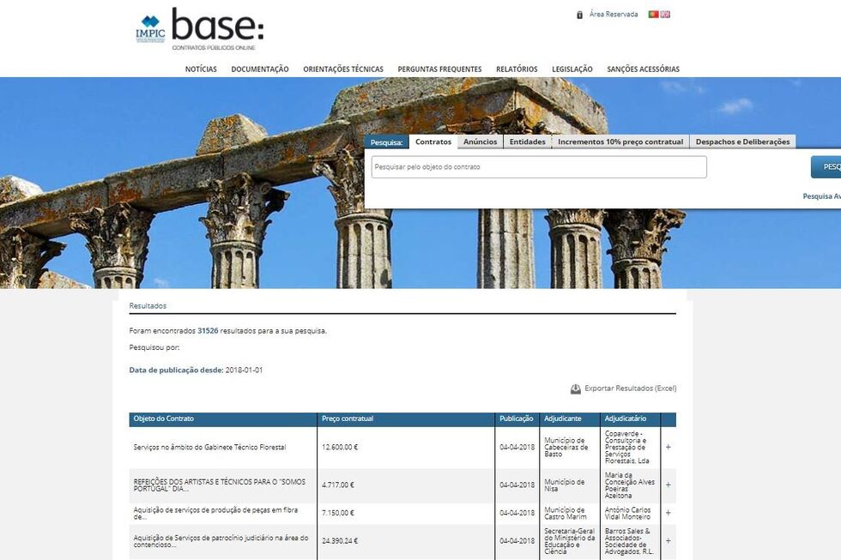
Task: Expand the Serviços Gabinete Técnico Florestal row
Action: click(668, 447)
